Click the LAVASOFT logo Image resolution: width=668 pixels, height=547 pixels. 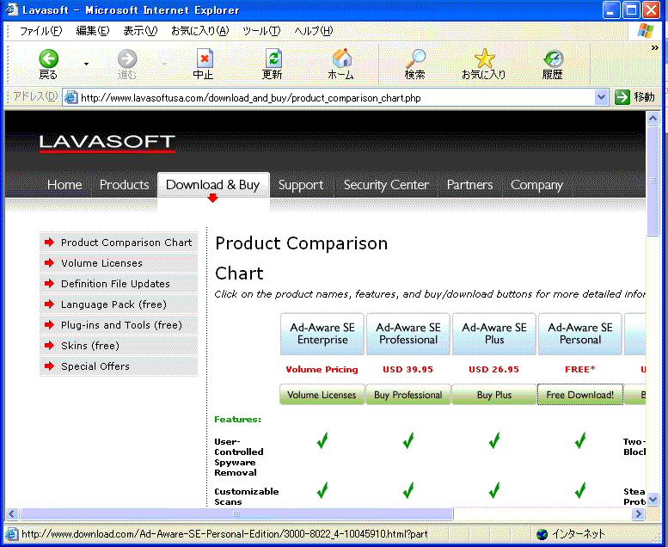point(107,143)
